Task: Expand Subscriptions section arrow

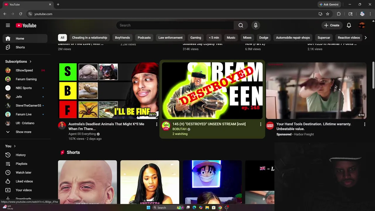Action: point(30,62)
